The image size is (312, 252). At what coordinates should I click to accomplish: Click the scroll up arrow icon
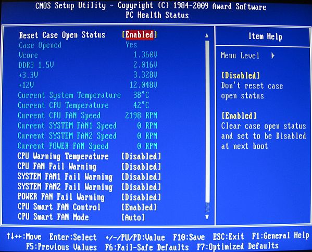coord(207,35)
